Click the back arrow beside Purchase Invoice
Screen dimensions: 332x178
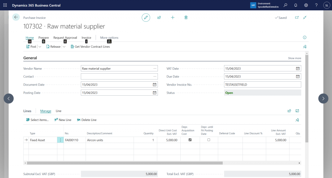click(x=16, y=18)
